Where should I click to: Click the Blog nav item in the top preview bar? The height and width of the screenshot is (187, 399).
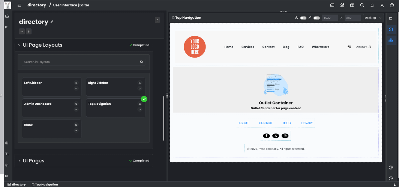pyautogui.click(x=286, y=47)
